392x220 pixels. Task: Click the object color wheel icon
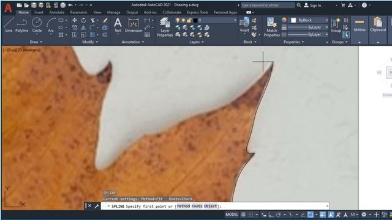coord(284,20)
